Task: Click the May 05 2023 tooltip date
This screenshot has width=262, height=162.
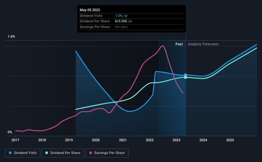Action: coord(90,10)
